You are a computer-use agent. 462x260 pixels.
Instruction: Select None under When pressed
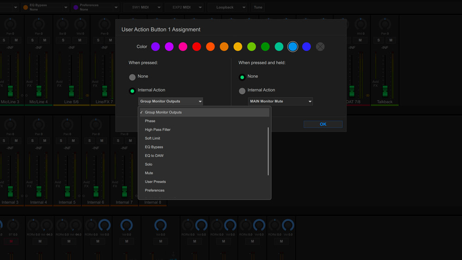pos(133,77)
